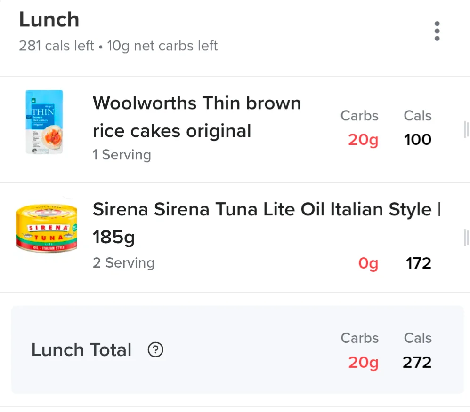The height and width of the screenshot is (412, 470).
Task: Tap the 10g net carbs left text
Action: pos(162,46)
